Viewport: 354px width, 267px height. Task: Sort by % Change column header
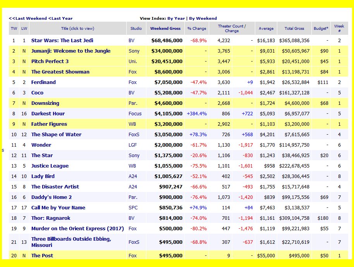(x=197, y=28)
